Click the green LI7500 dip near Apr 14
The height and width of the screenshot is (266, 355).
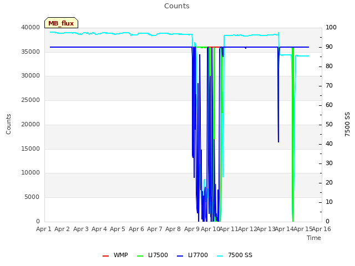click(x=293, y=134)
